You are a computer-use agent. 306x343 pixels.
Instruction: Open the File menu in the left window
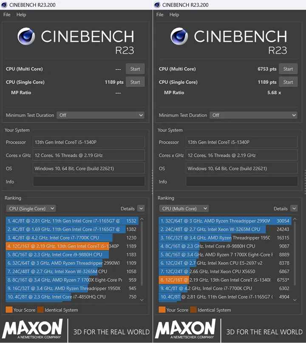pyautogui.click(x=7, y=14)
